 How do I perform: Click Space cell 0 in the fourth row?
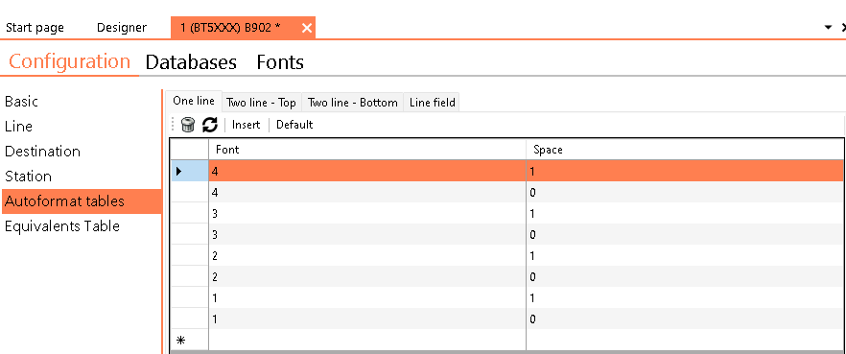point(686,234)
